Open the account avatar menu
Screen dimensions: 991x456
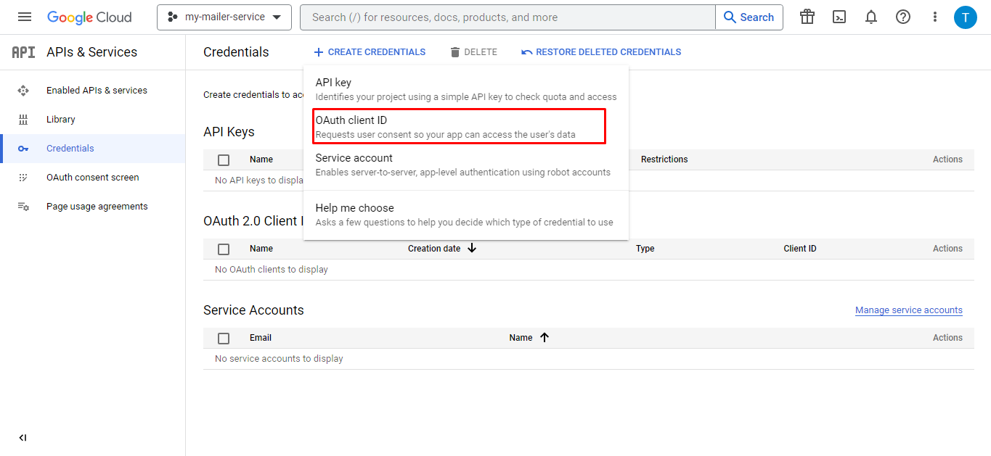(x=966, y=16)
